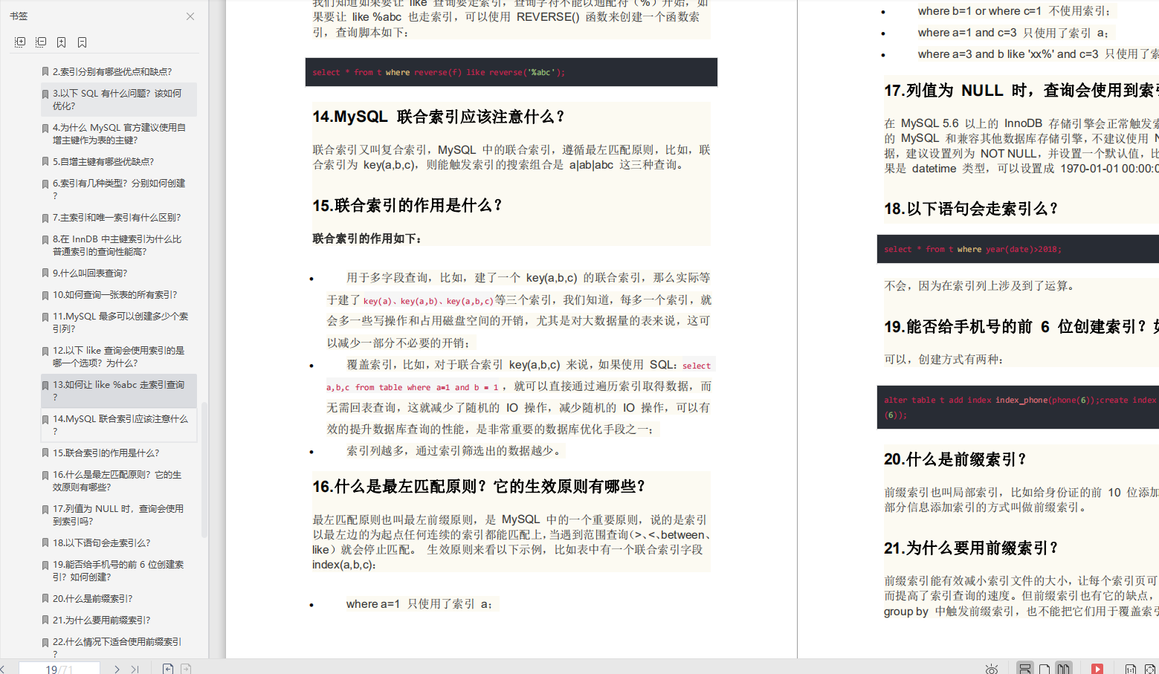Click page heading 20.什么是前缀索引?

[955, 459]
